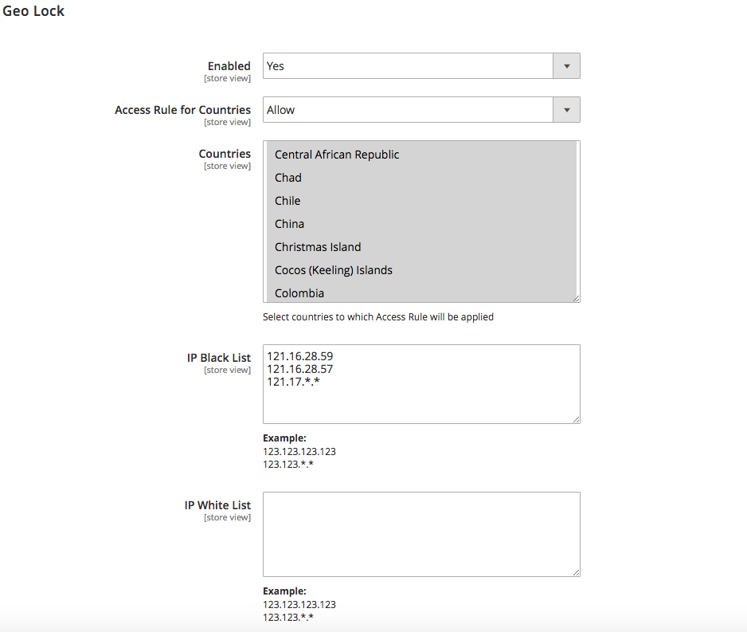
Task: Click the Geo Lock section heading
Action: tap(33, 11)
